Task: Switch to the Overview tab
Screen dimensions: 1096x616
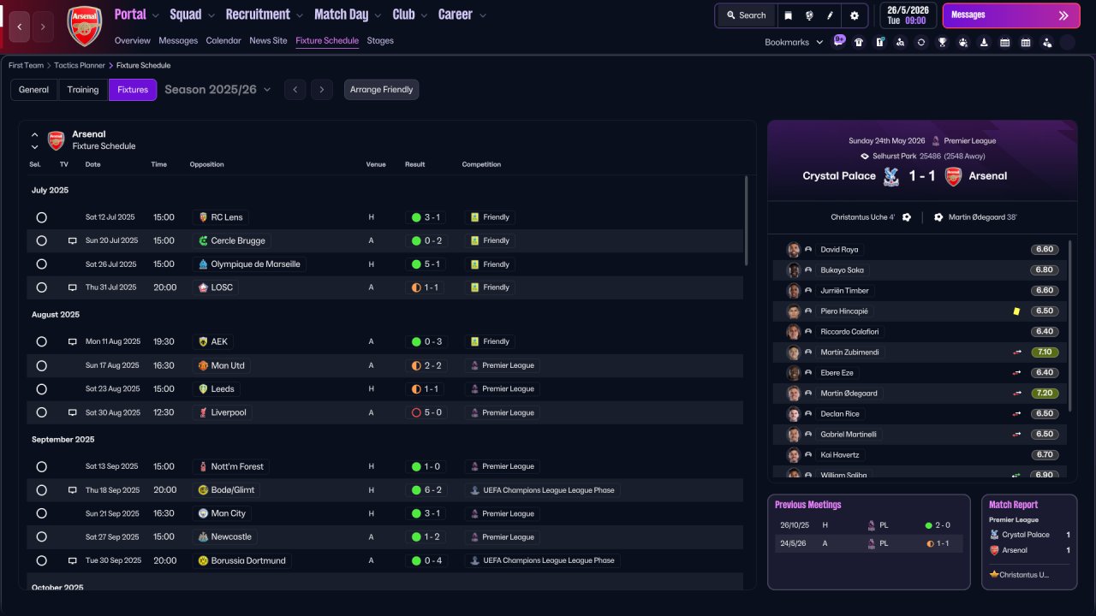Action: click(x=132, y=40)
